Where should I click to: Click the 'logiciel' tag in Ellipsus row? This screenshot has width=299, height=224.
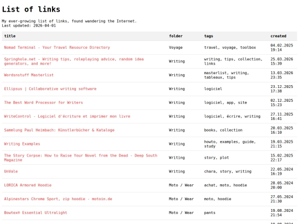tap(213, 88)
